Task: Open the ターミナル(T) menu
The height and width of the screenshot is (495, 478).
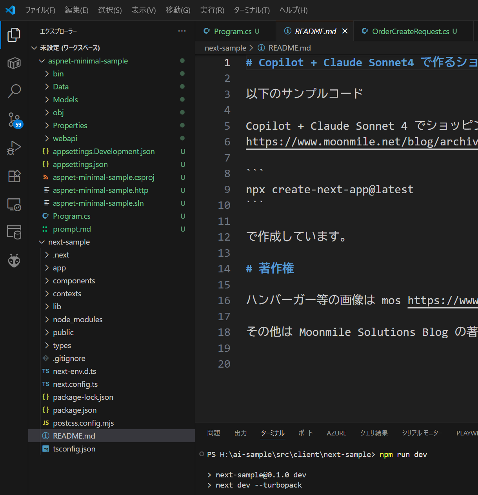Action: click(x=251, y=10)
